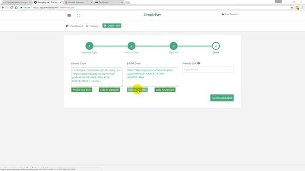Image resolution: width=305 pixels, height=171 pixels.
Task: Preview your form under Embed Code
Action: (81, 90)
